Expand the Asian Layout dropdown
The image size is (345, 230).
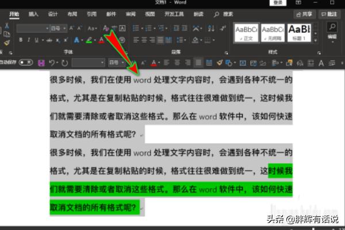tap(196, 28)
